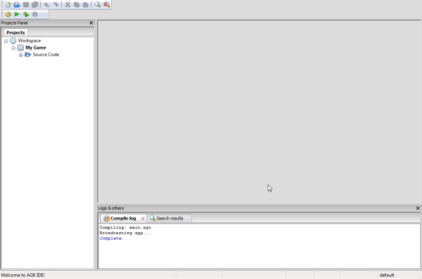The image size is (422, 279).
Task: Click the 'Compiling: main.agc' log line
Action: 126,227
